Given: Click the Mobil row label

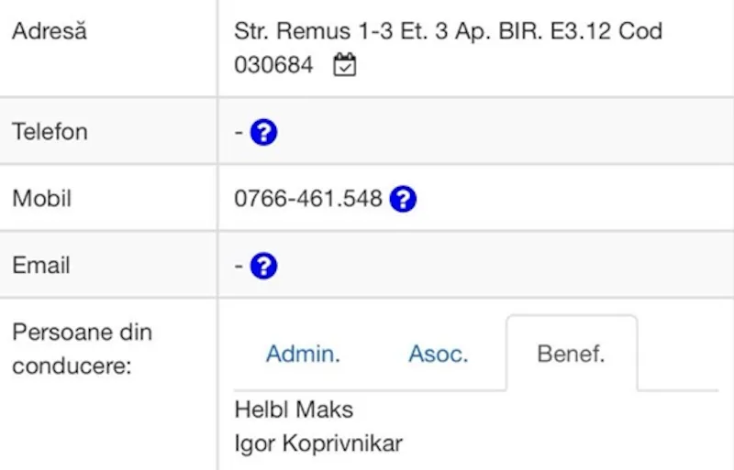Looking at the screenshot, I should [x=41, y=198].
